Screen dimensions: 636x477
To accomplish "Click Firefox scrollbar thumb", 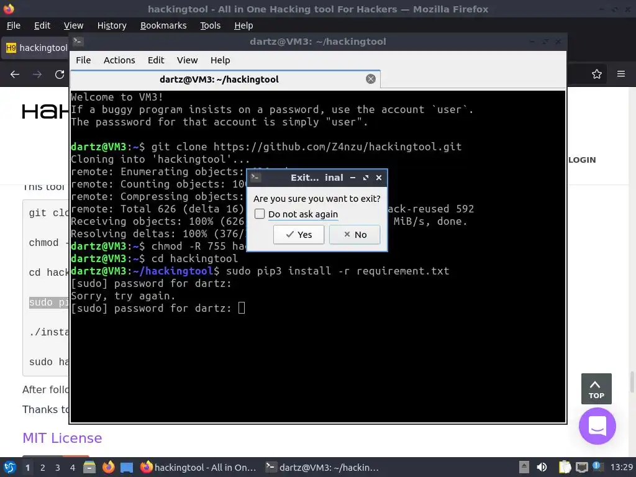I will (632, 382).
